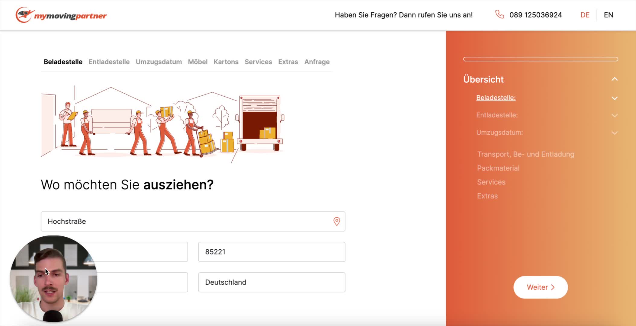Select the Möbel tab
Image resolution: width=636 pixels, height=326 pixels.
(198, 62)
